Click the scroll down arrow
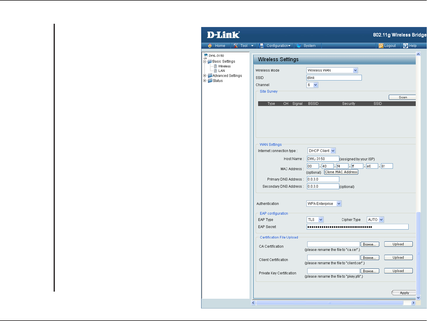This screenshot has width=427, height=321. 418,298
